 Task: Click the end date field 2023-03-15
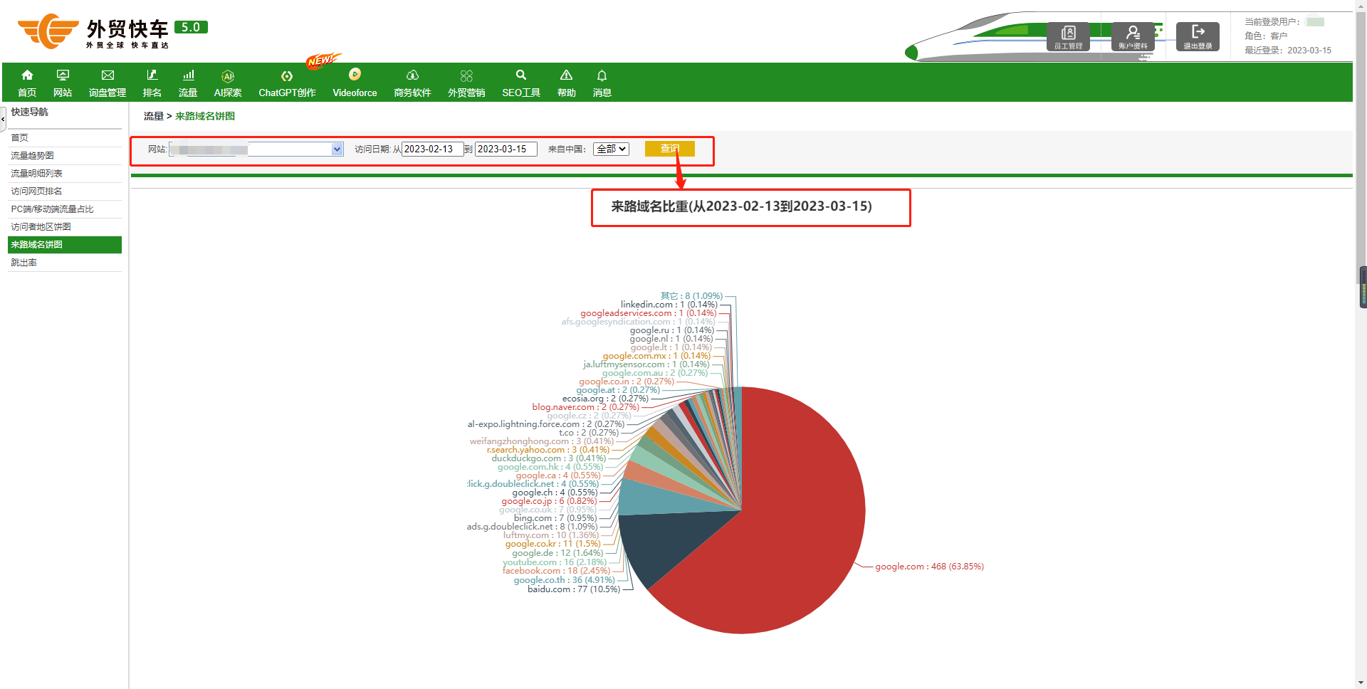[506, 149]
